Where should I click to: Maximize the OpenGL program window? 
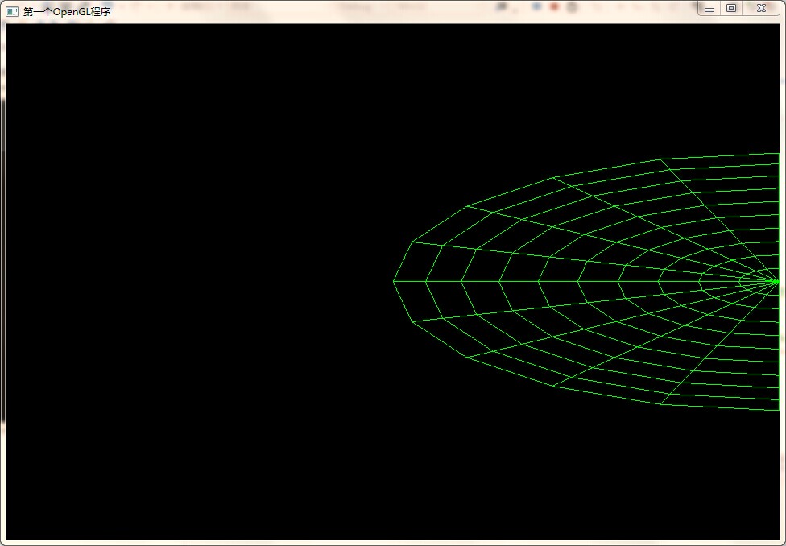tap(731, 9)
